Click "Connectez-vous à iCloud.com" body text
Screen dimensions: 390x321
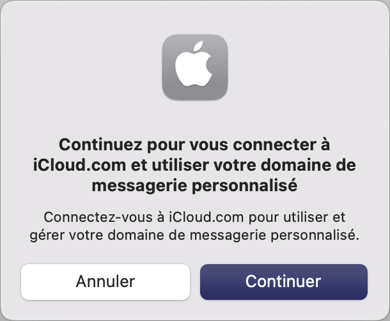[143, 217]
